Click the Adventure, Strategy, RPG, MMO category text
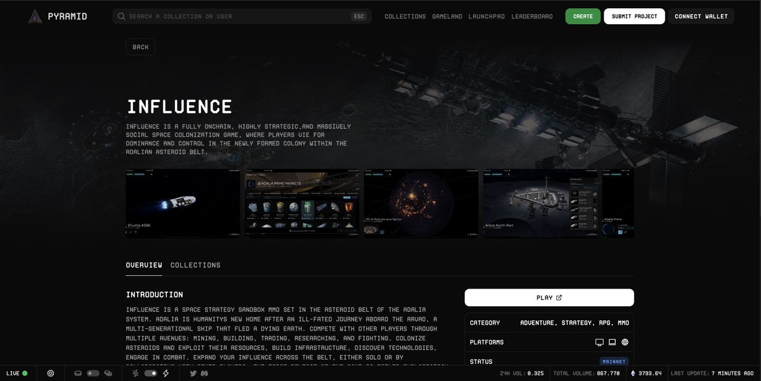761x381 pixels. tap(575, 323)
